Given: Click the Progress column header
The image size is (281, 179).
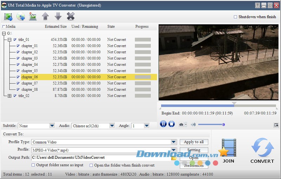Looking at the screenshot, I should 142,26.
